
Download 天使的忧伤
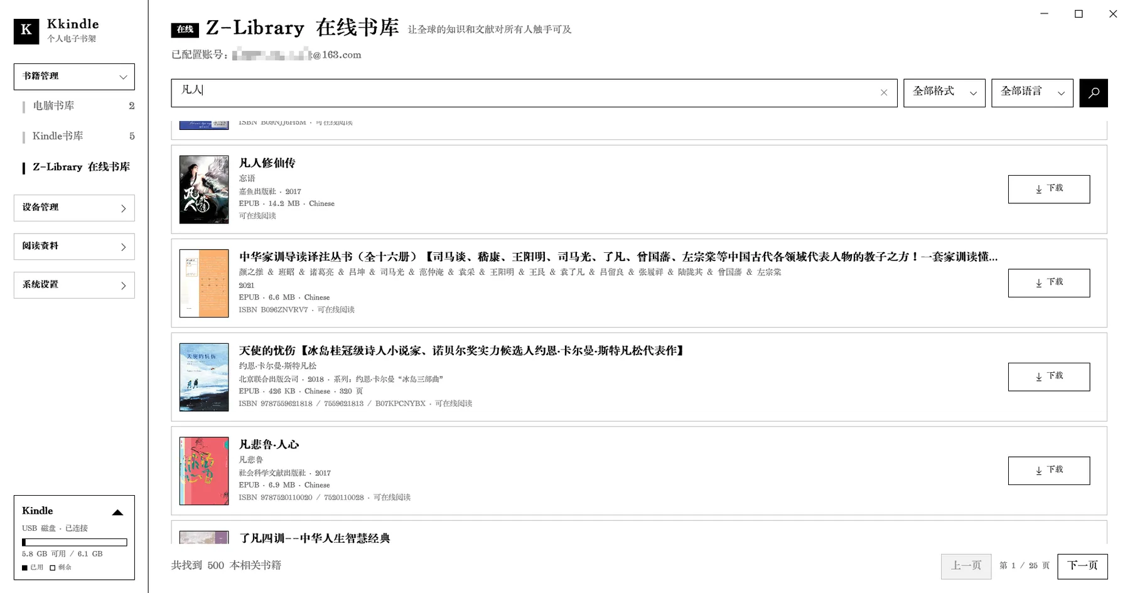(1049, 377)
